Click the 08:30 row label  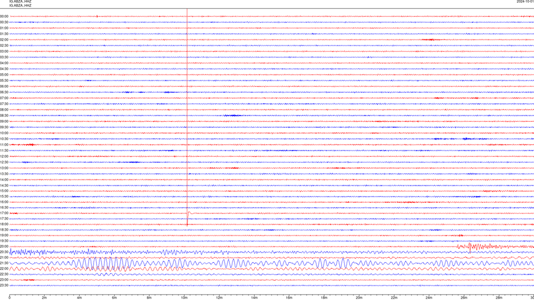pyautogui.click(x=4, y=116)
